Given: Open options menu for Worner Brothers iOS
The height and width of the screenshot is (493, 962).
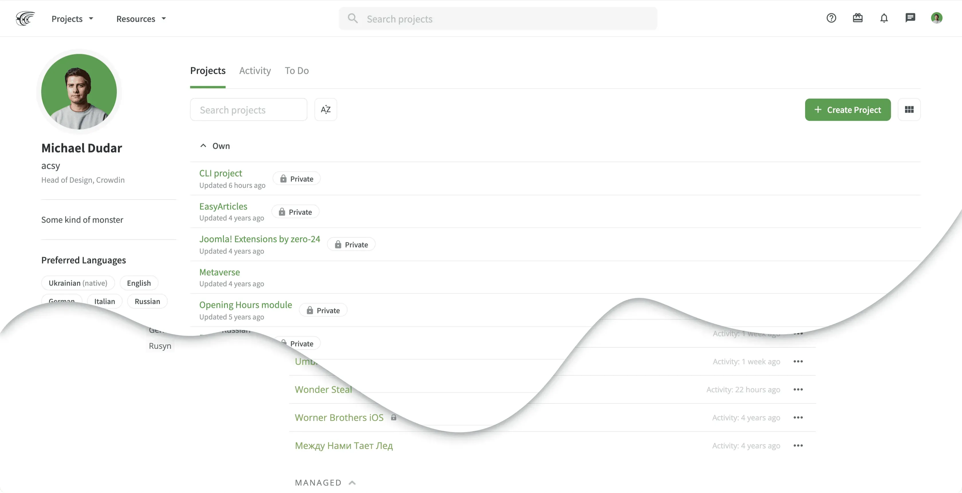Looking at the screenshot, I should click(798, 418).
